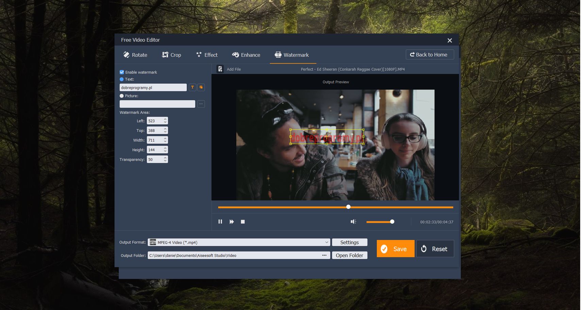
Task: Decrease the Height value stepper
Action: [165, 151]
